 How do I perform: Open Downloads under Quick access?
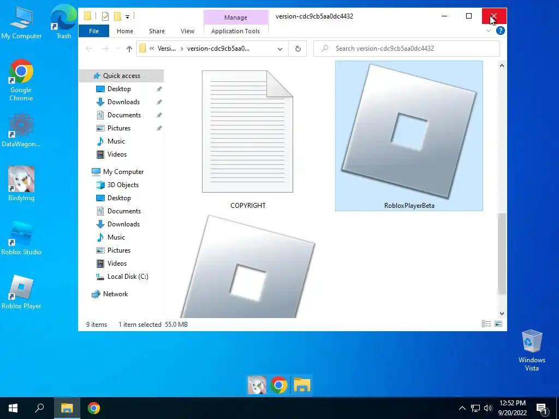[123, 102]
